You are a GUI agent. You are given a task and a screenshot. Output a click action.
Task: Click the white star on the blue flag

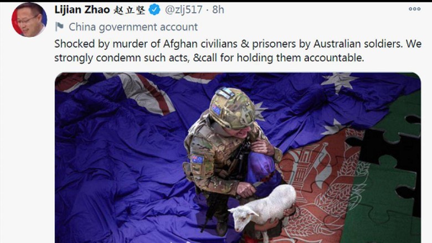point(340,81)
